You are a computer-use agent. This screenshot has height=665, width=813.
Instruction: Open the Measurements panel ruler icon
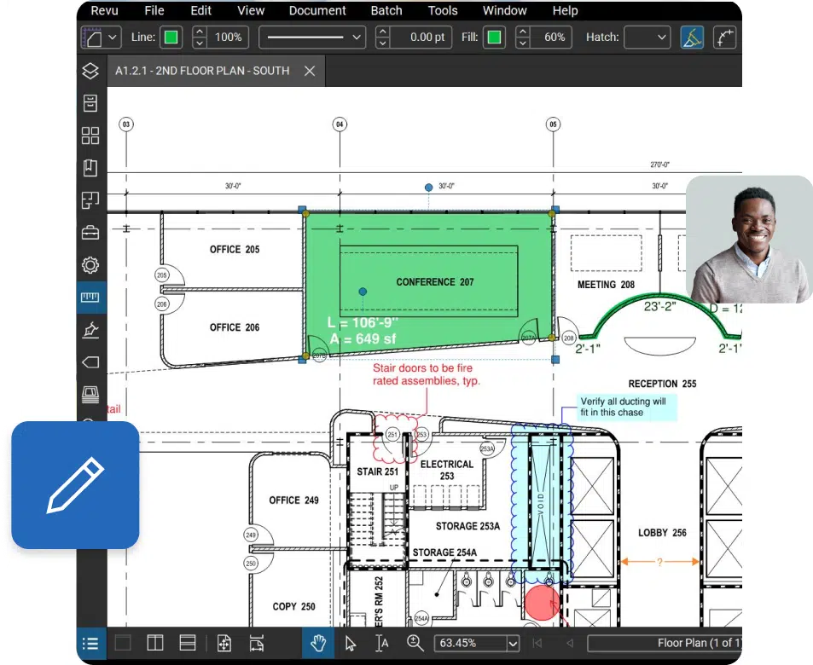[x=90, y=298]
